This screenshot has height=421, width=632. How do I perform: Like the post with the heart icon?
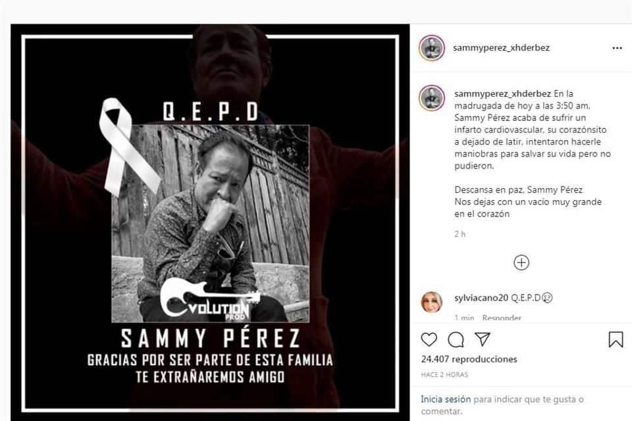[429, 339]
